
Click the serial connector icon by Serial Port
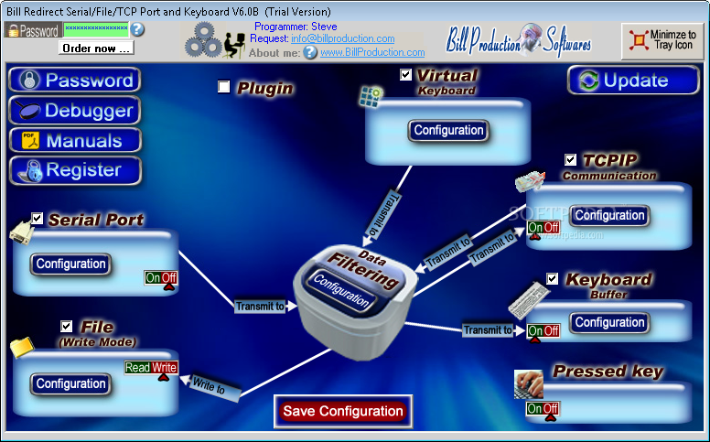click(21, 232)
